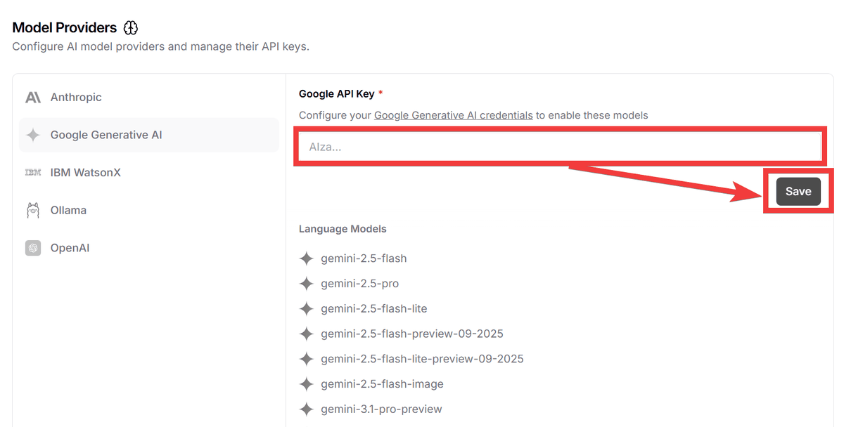
Task: Select the gemini-2.5-flash-preview-09-2025 model
Action: (411, 334)
